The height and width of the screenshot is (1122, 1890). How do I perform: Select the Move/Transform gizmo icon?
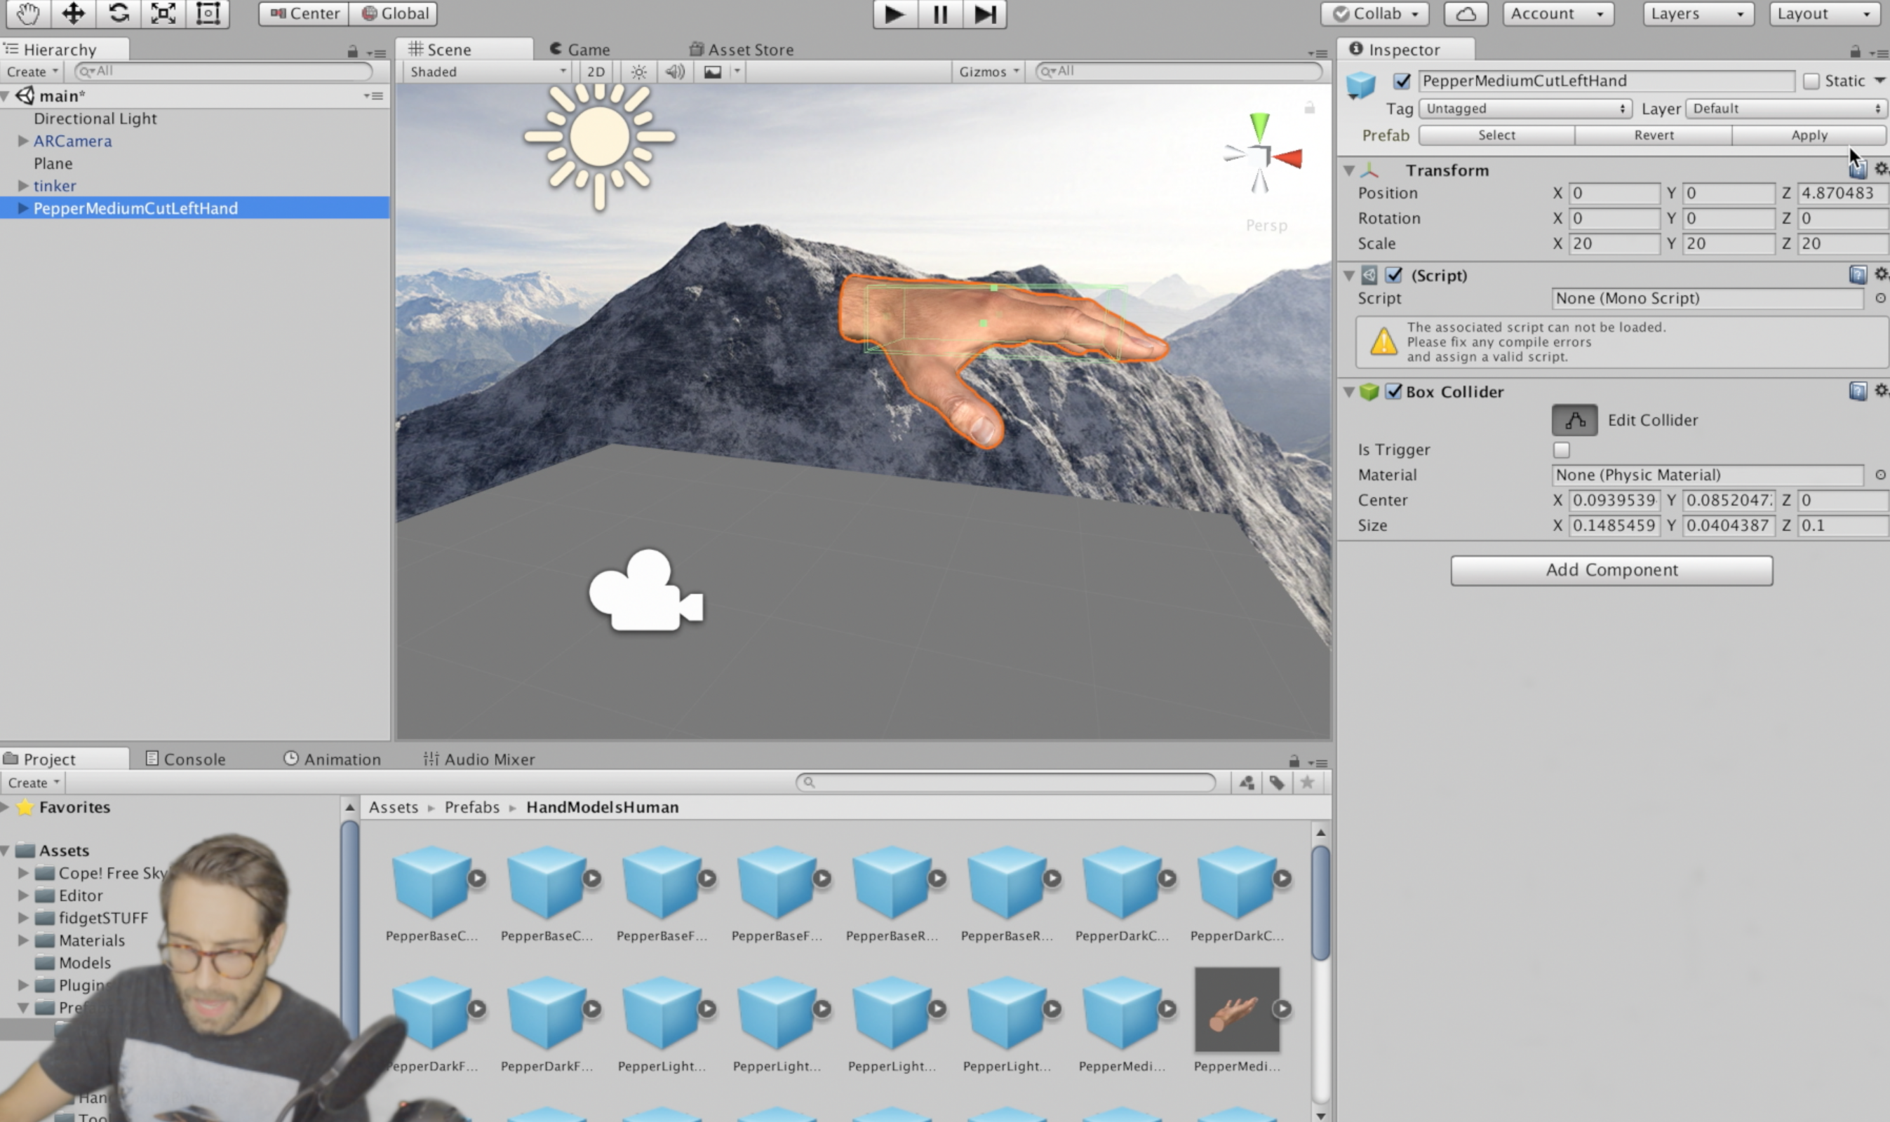[x=72, y=13]
